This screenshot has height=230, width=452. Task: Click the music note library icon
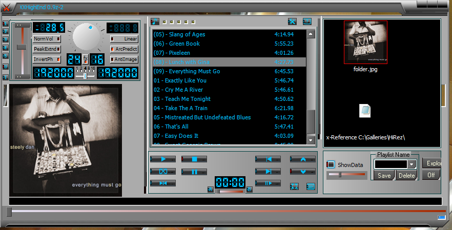click(x=155, y=22)
